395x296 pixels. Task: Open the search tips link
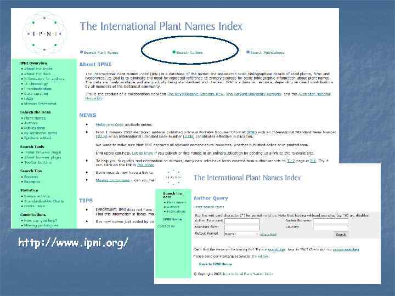point(276,249)
